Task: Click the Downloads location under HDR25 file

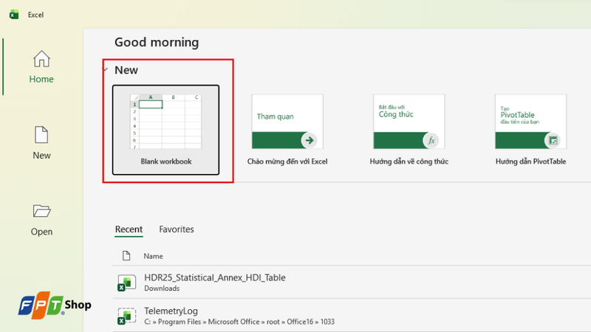Action: click(x=162, y=288)
